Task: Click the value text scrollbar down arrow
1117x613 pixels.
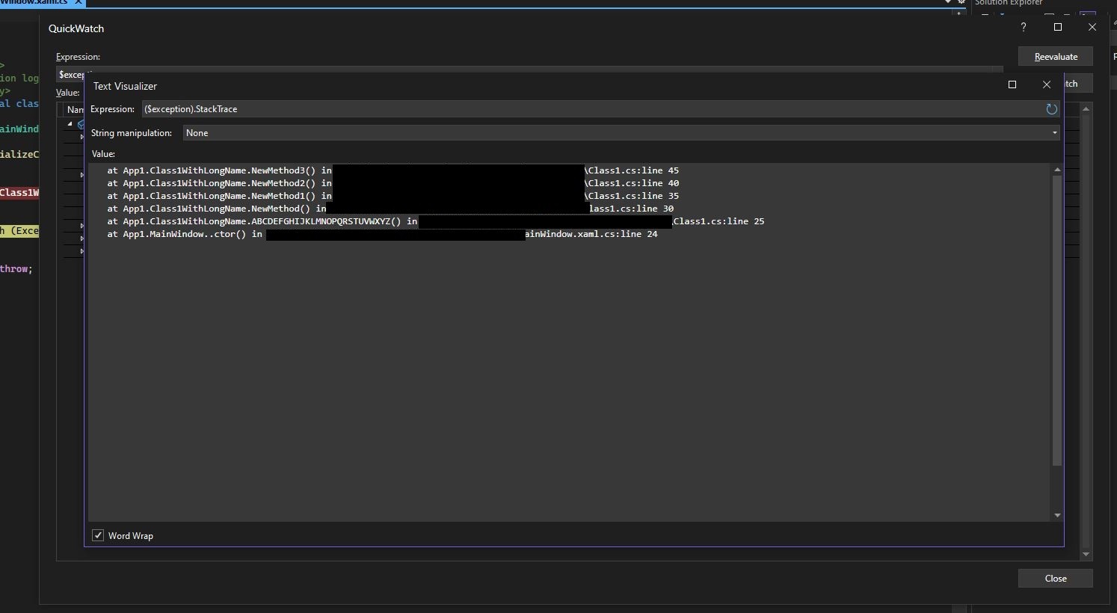Action: [1057, 515]
